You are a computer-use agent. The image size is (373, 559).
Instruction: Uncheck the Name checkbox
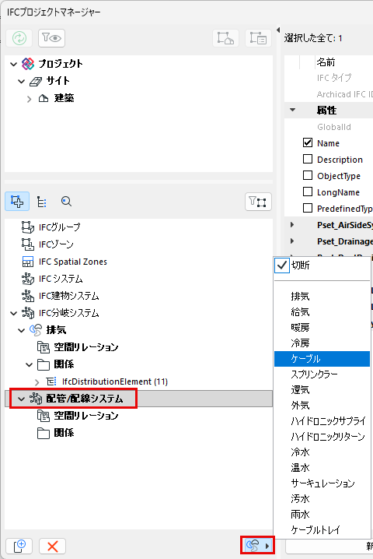tap(308, 142)
